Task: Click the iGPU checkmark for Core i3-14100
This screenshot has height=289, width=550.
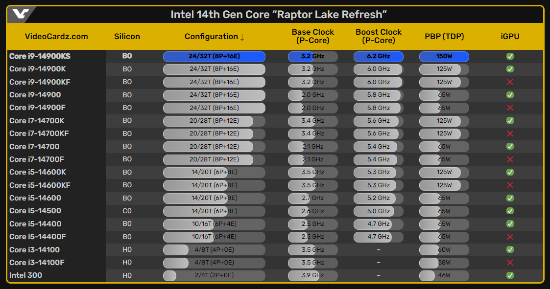Action: (x=510, y=250)
